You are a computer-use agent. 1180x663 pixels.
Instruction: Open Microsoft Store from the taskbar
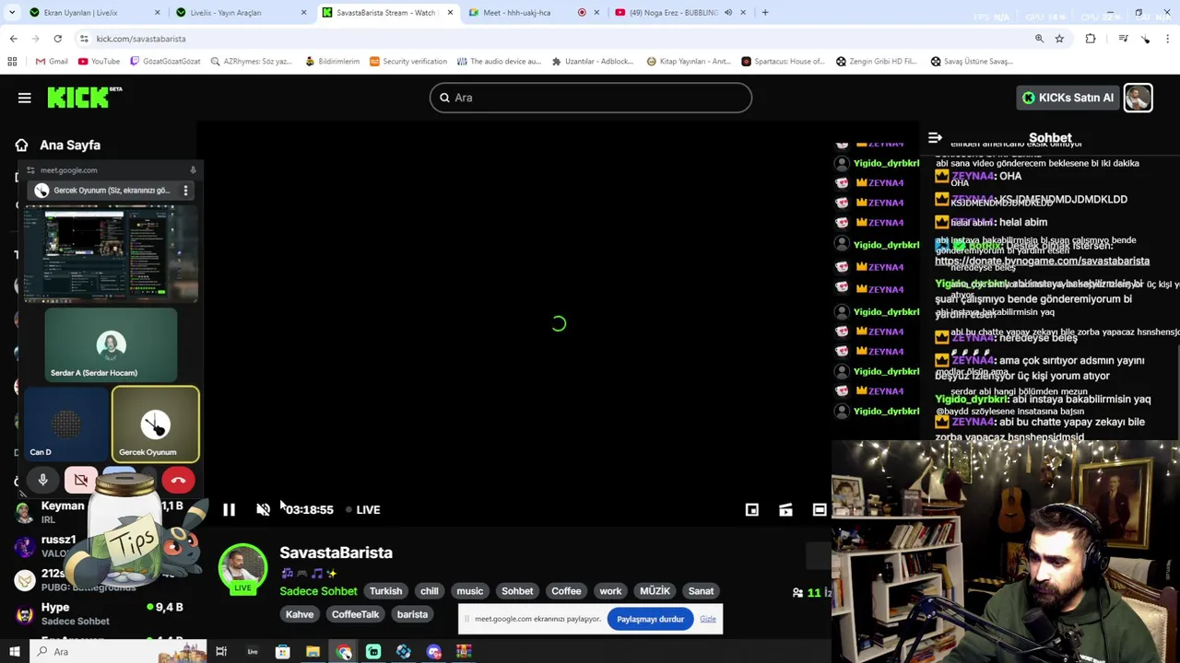282,652
